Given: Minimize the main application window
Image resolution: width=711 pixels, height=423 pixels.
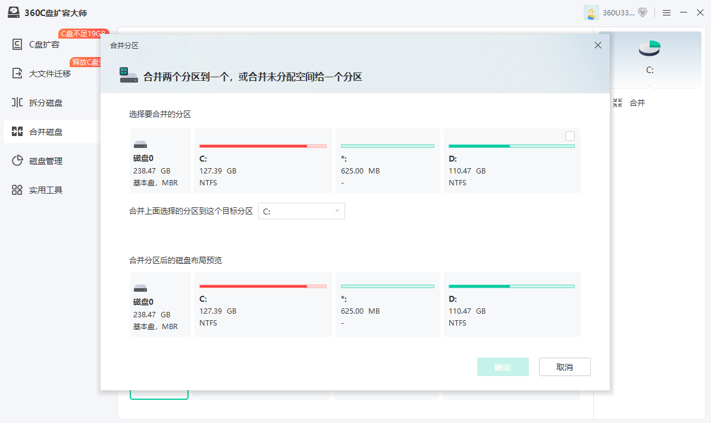Looking at the screenshot, I should (684, 12).
